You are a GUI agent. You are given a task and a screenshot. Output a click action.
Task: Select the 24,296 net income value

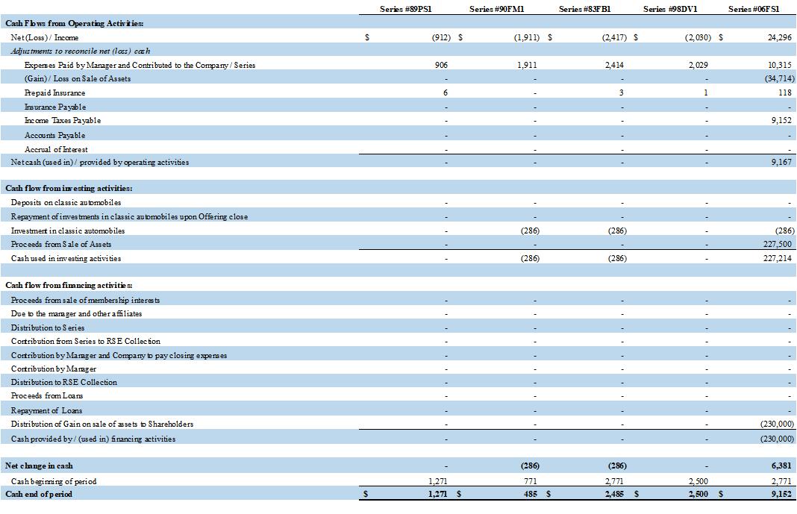coord(779,37)
